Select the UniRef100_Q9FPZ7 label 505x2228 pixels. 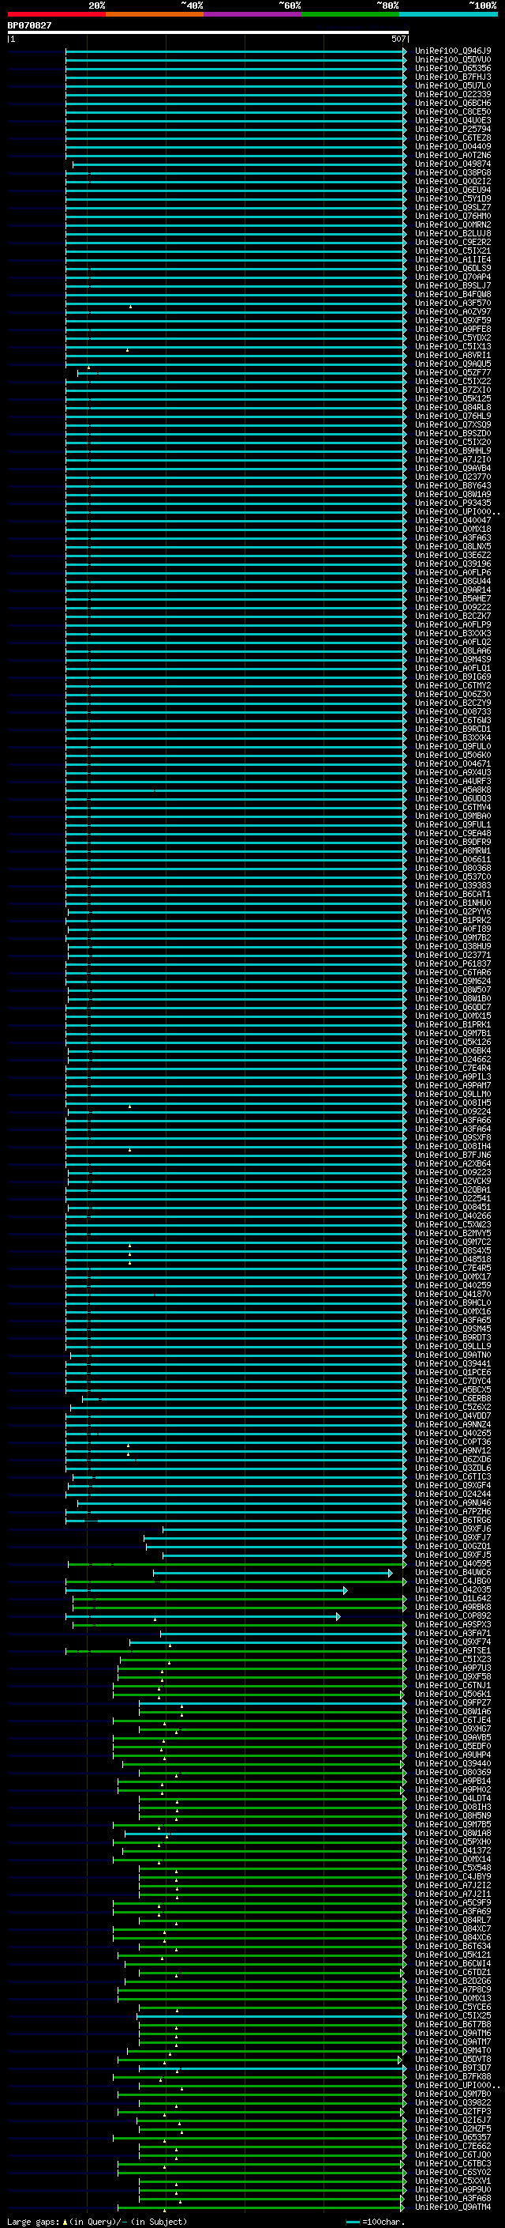[452, 1702]
